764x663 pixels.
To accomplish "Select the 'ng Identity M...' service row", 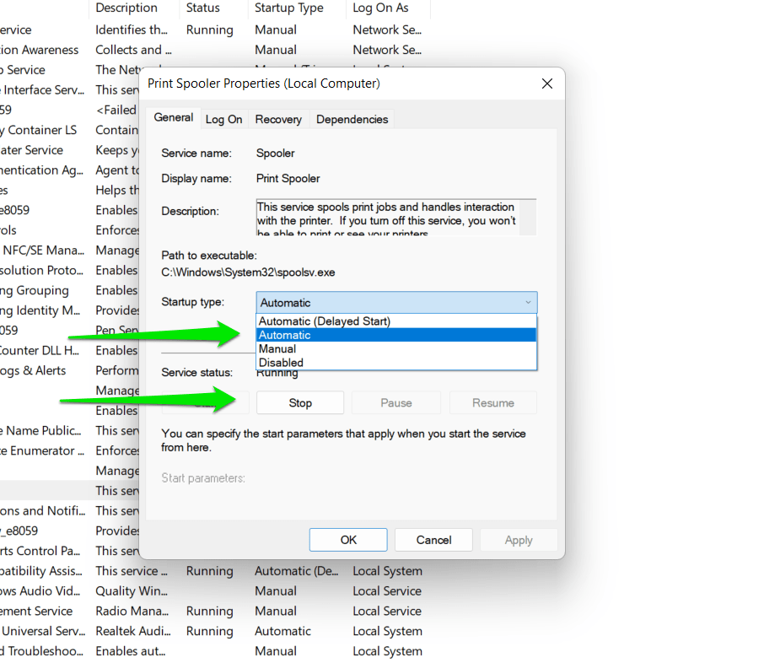I will point(40,310).
